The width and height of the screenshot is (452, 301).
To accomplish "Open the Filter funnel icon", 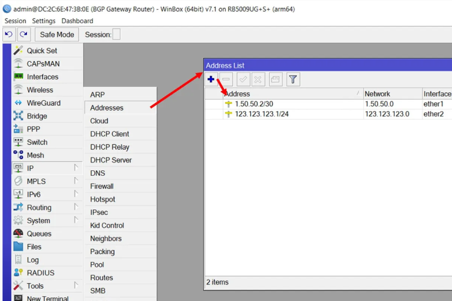I will coord(293,79).
